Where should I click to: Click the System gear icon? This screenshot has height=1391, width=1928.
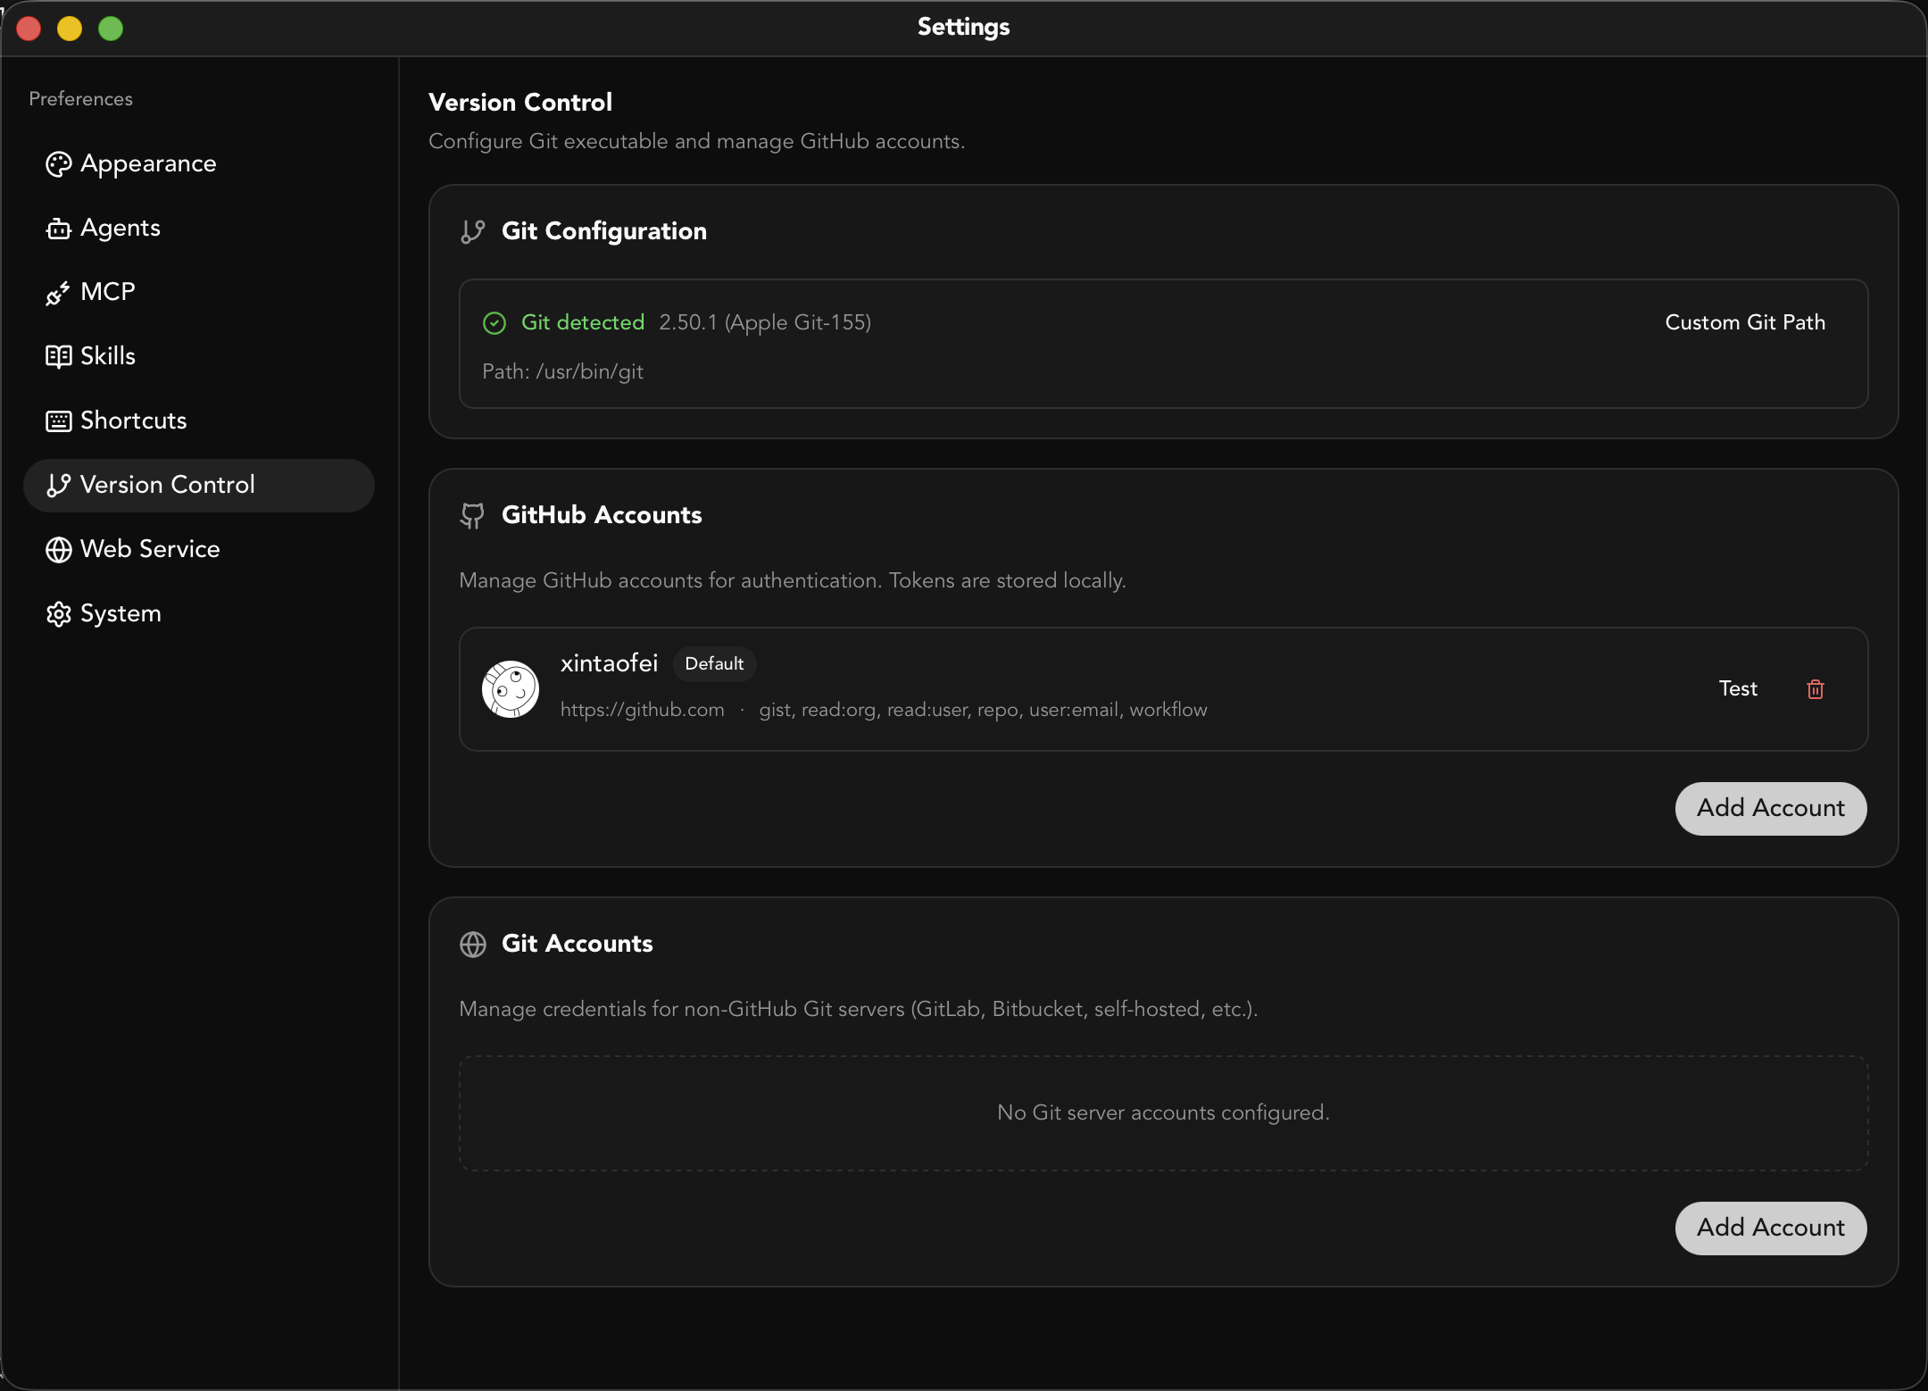click(58, 614)
